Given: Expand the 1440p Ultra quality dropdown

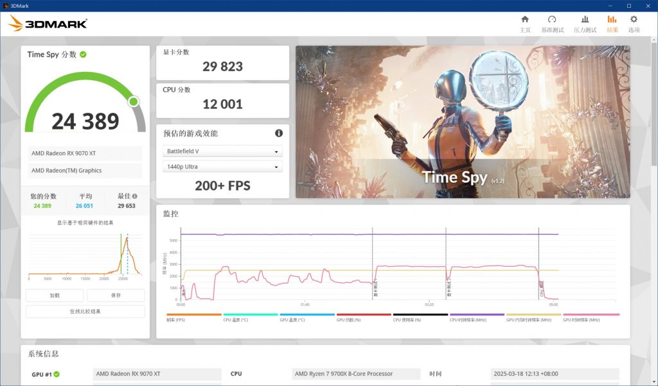Looking at the screenshot, I should point(222,167).
